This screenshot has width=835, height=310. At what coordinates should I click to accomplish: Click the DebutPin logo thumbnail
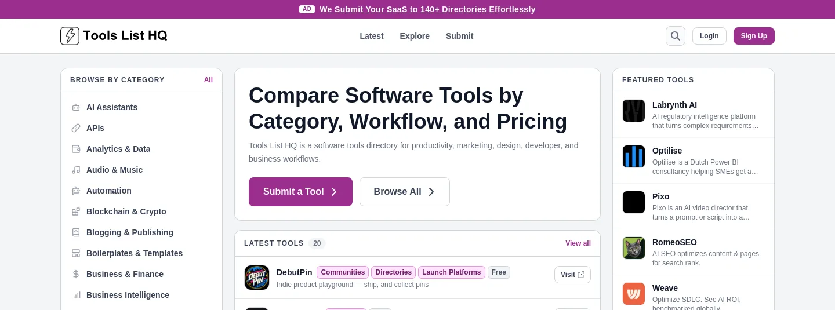pyautogui.click(x=257, y=278)
